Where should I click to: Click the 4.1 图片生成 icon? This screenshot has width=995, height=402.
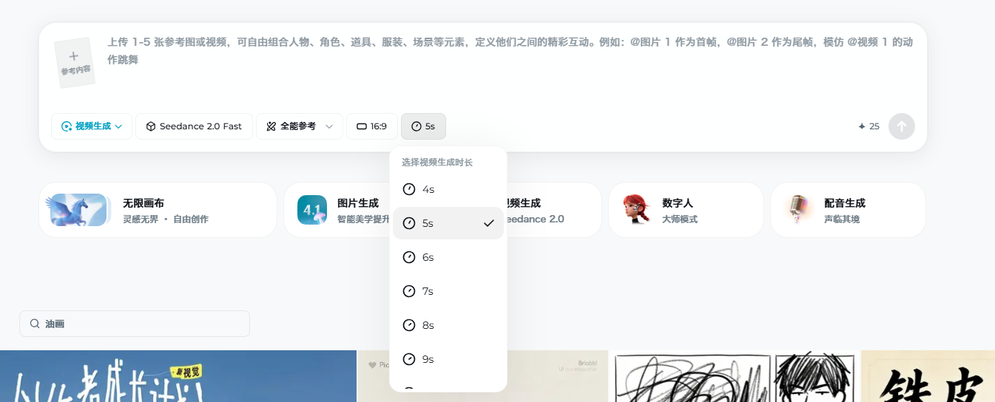click(x=311, y=210)
